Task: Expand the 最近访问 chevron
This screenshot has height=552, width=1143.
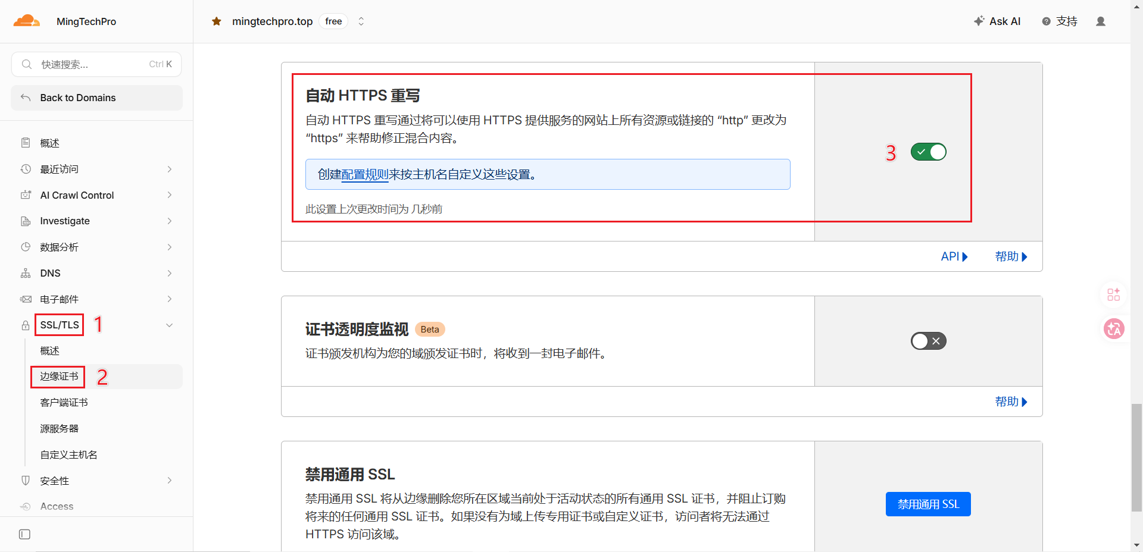Action: click(170, 169)
